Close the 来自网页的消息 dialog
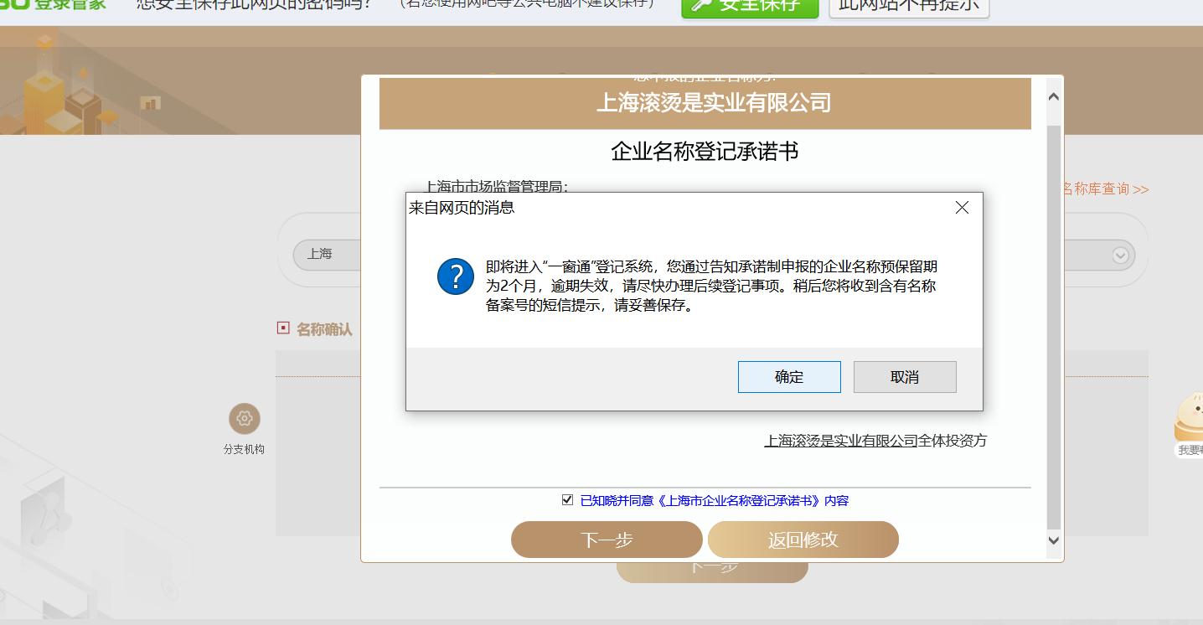 coord(962,208)
